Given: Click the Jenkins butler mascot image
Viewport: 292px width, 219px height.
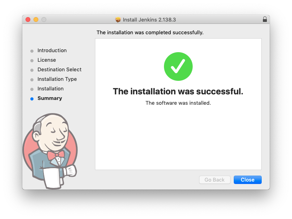Looking at the screenshot, I should (x=50, y=151).
